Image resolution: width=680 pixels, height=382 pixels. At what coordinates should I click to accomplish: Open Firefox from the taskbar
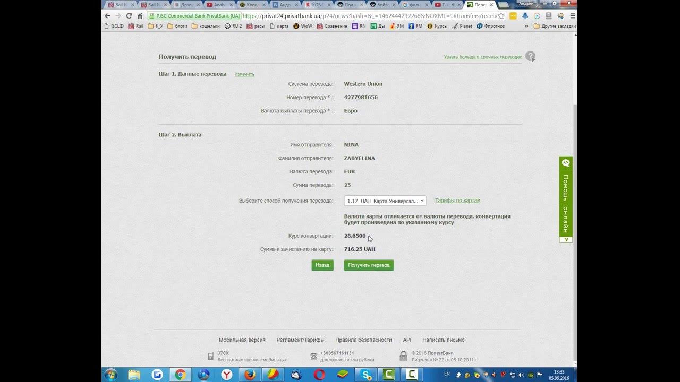(250, 375)
